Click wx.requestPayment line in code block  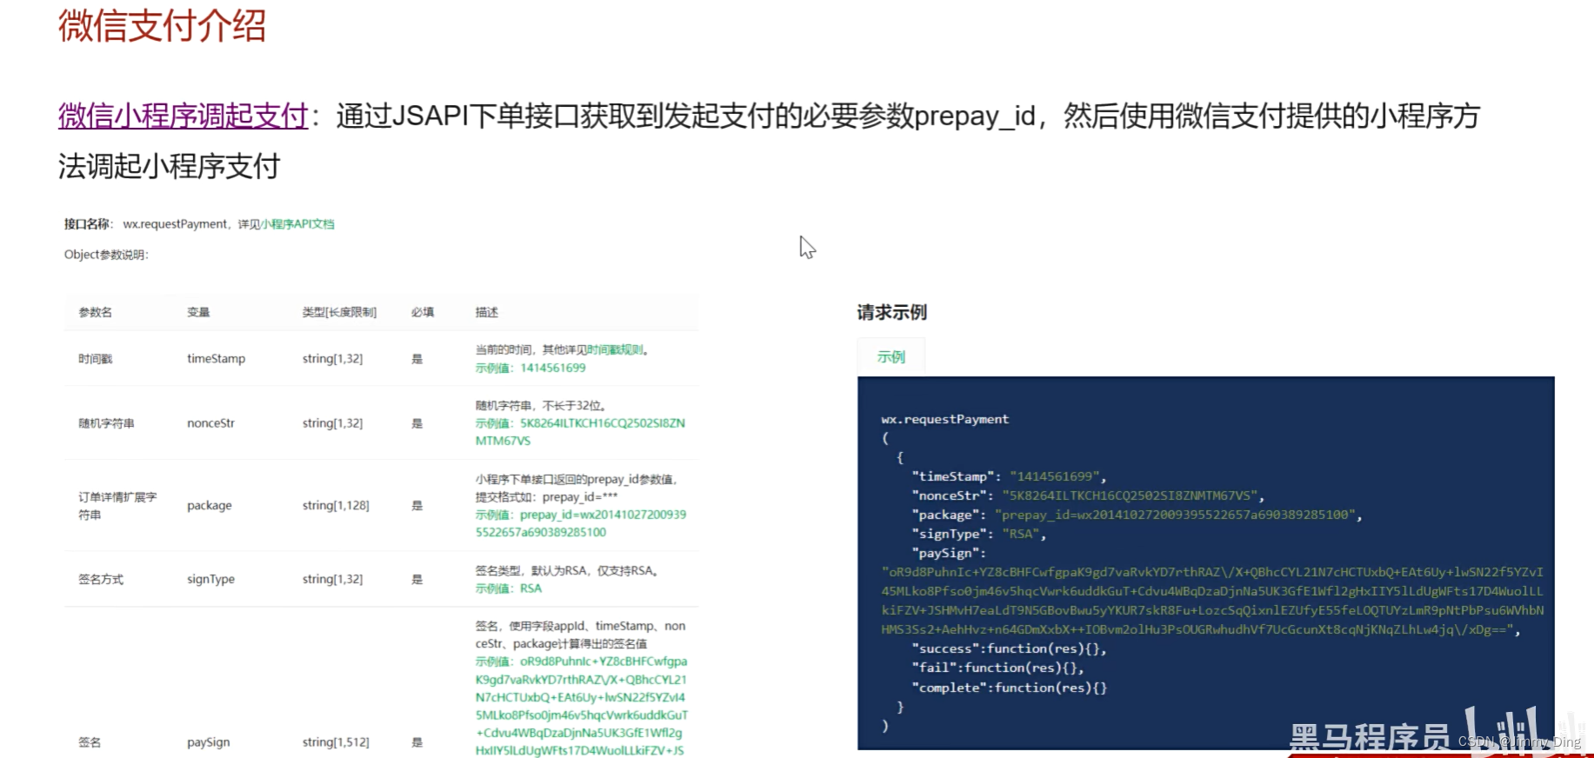pos(945,419)
